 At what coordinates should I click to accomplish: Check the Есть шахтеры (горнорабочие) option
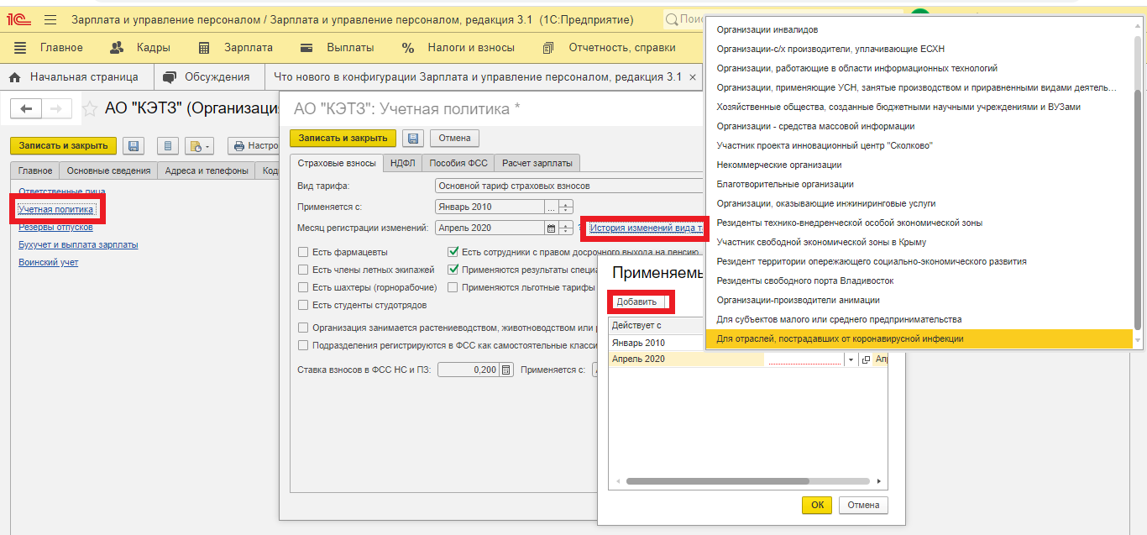[303, 287]
